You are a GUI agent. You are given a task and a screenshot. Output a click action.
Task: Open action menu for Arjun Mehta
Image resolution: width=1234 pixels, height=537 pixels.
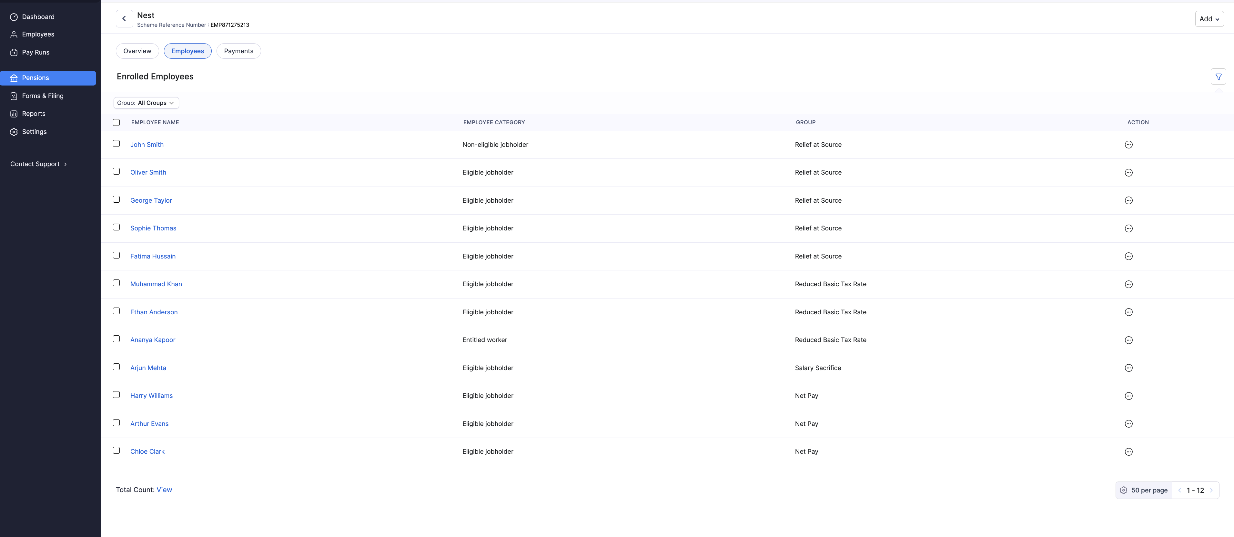[x=1128, y=368]
